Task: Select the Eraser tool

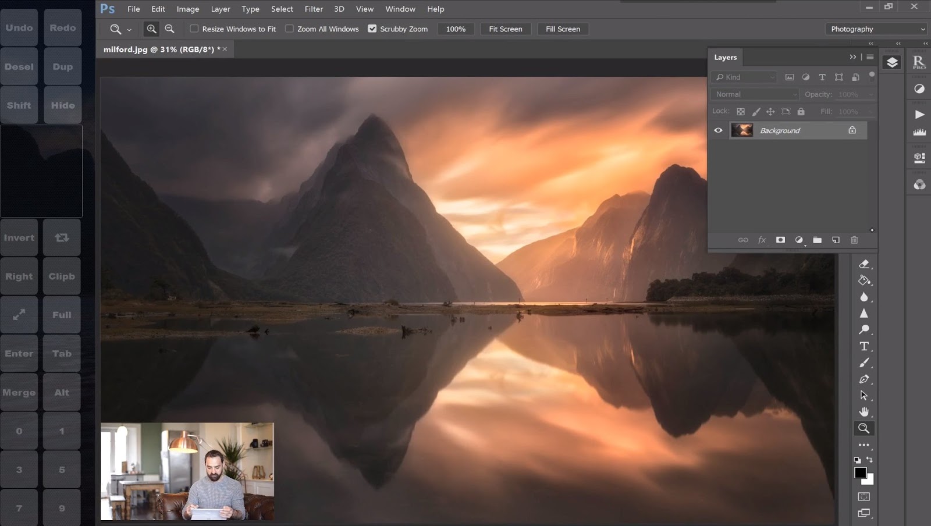Action: (x=865, y=264)
